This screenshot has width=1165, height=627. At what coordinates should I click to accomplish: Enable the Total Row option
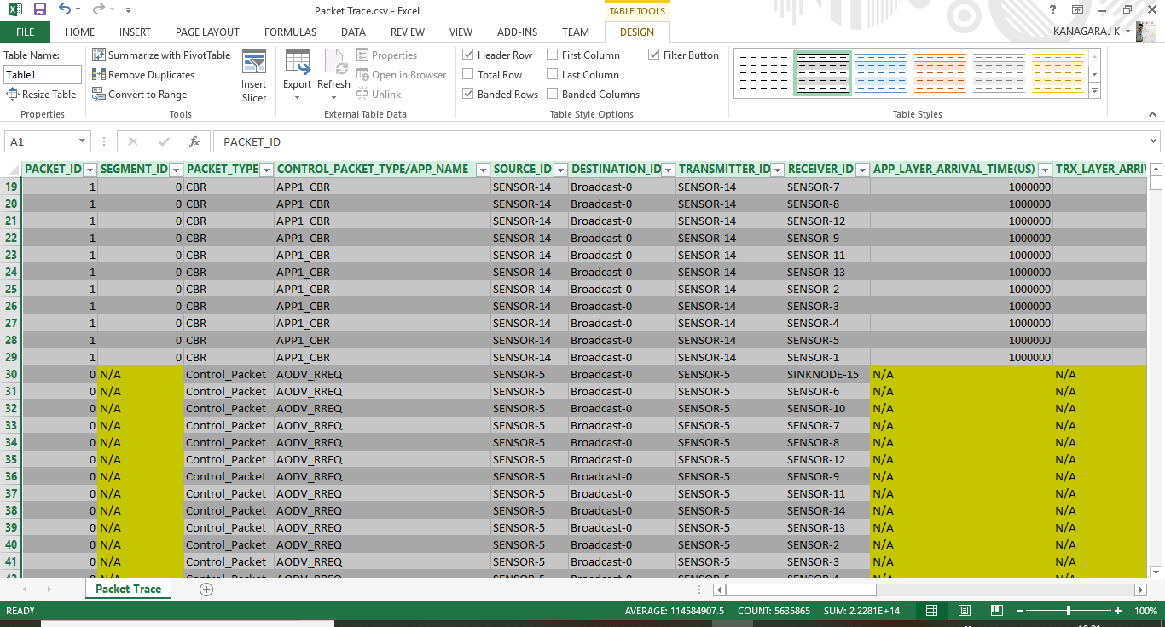tap(467, 74)
